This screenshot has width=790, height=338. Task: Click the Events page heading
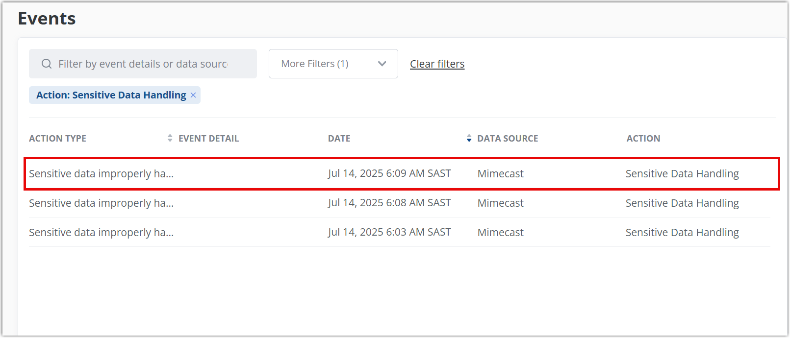(47, 19)
